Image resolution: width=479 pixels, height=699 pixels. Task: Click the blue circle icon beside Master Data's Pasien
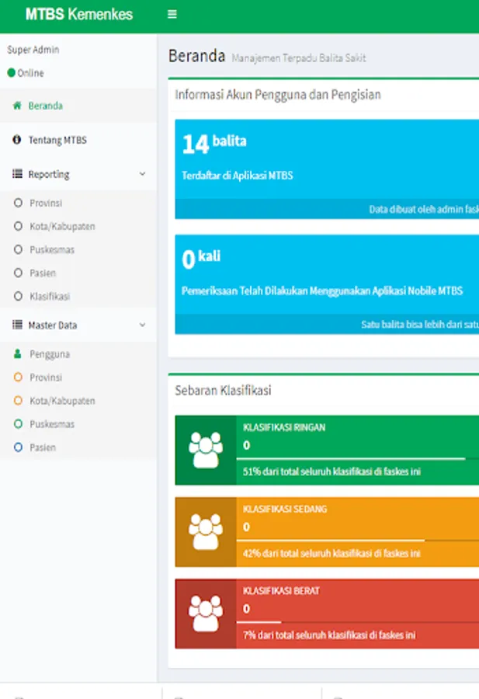(x=18, y=447)
